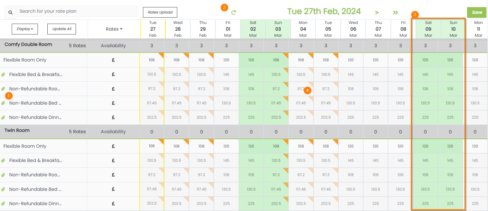Click the green refresh icon
This screenshot has width=488, height=211.
(x=233, y=12)
